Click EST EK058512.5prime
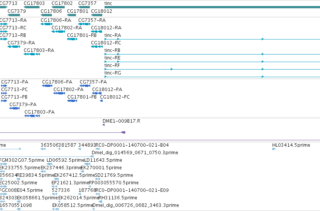The image size is (320, 211). tap(73, 206)
